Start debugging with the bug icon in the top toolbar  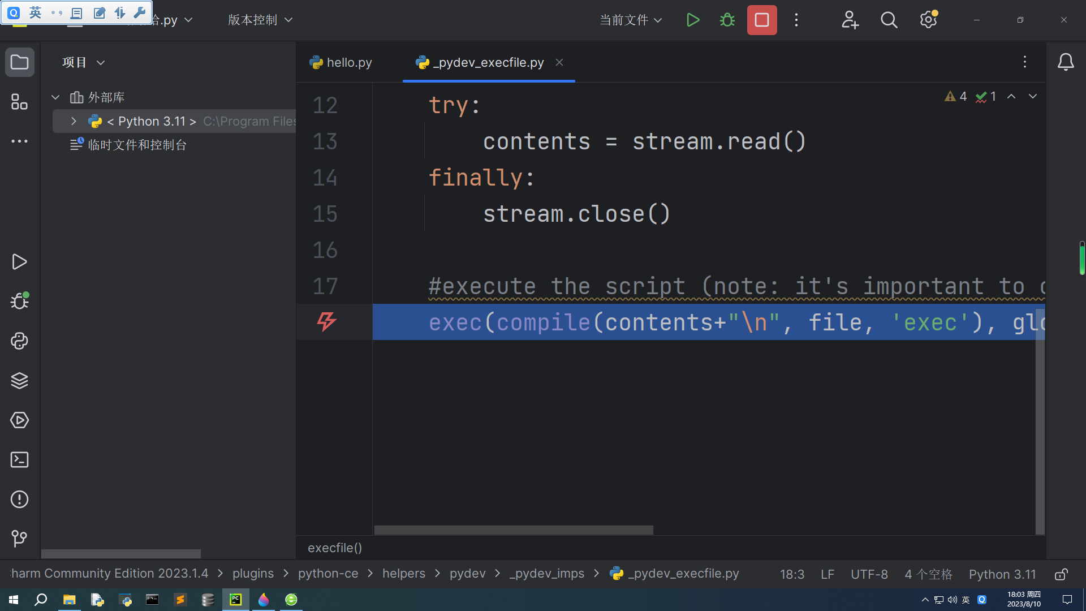pos(727,20)
